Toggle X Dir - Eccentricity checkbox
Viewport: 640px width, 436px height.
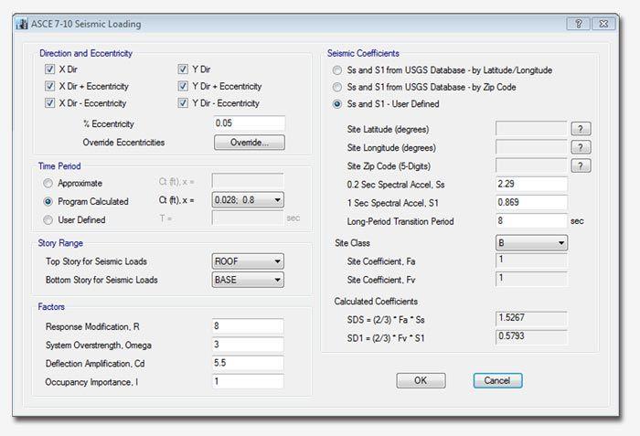tap(49, 103)
